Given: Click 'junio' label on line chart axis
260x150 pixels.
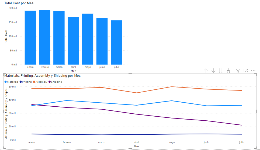Looking at the screenshot, I should (207, 142).
